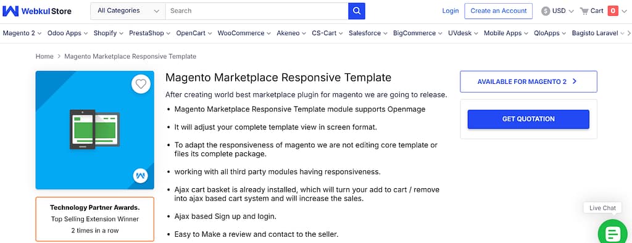Viewport: 632px width, 243px height.
Task: Click the product thumbnail image
Action: point(94,130)
